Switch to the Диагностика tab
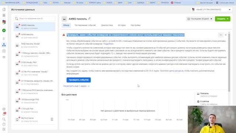 point(107,25)
